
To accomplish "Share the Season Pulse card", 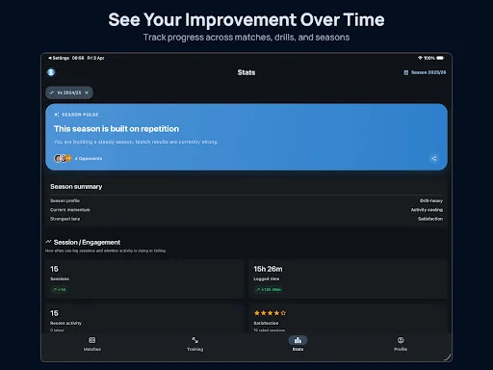I will pos(434,158).
